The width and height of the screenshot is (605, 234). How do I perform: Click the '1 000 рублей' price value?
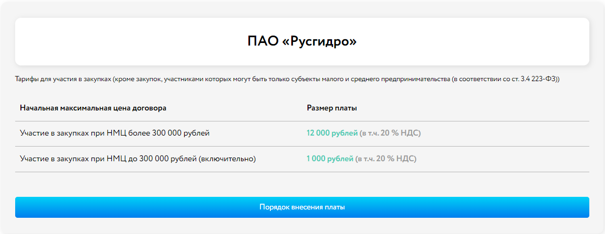(330, 159)
